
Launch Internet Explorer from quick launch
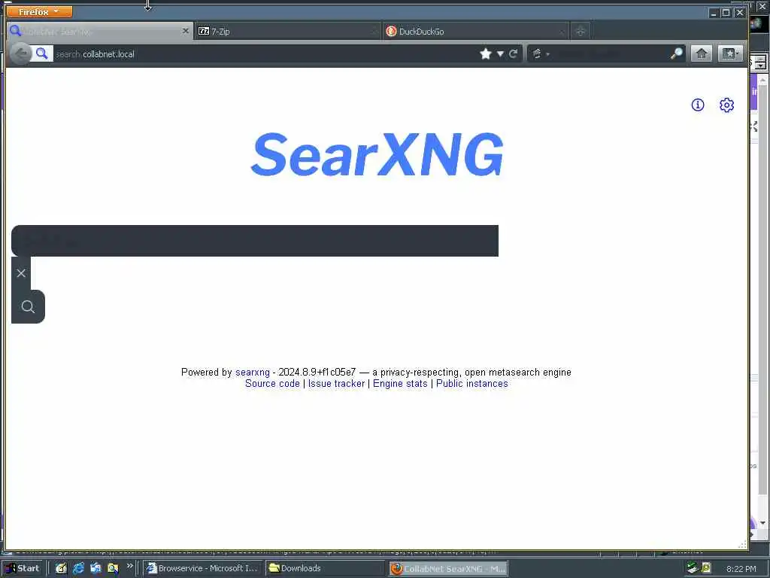tap(78, 568)
